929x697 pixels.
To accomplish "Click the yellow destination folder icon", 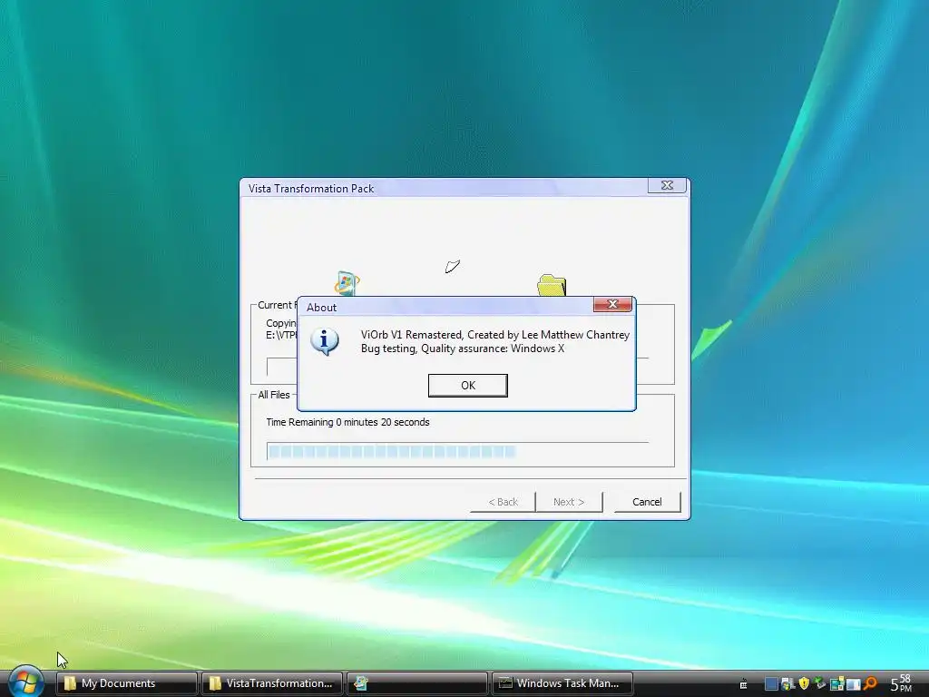I will [x=552, y=285].
